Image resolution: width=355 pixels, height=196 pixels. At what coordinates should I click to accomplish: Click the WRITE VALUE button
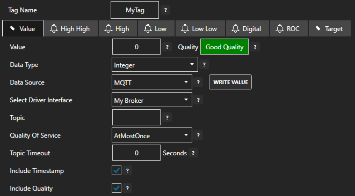click(230, 82)
